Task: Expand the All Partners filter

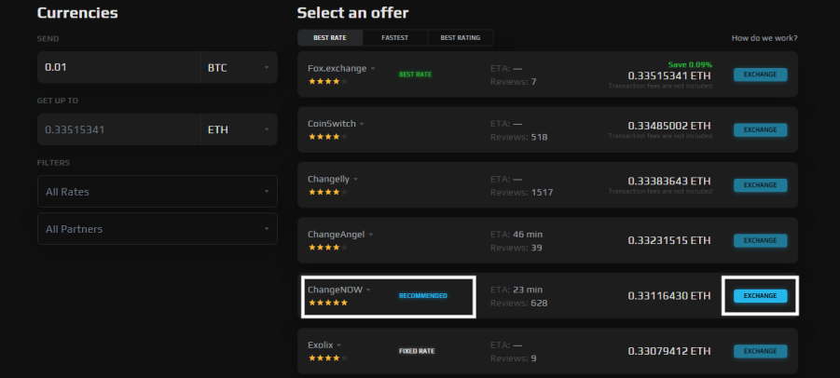Action: pyautogui.click(x=158, y=229)
